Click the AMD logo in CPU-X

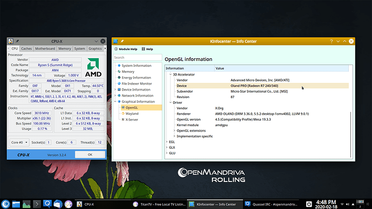[93, 67]
